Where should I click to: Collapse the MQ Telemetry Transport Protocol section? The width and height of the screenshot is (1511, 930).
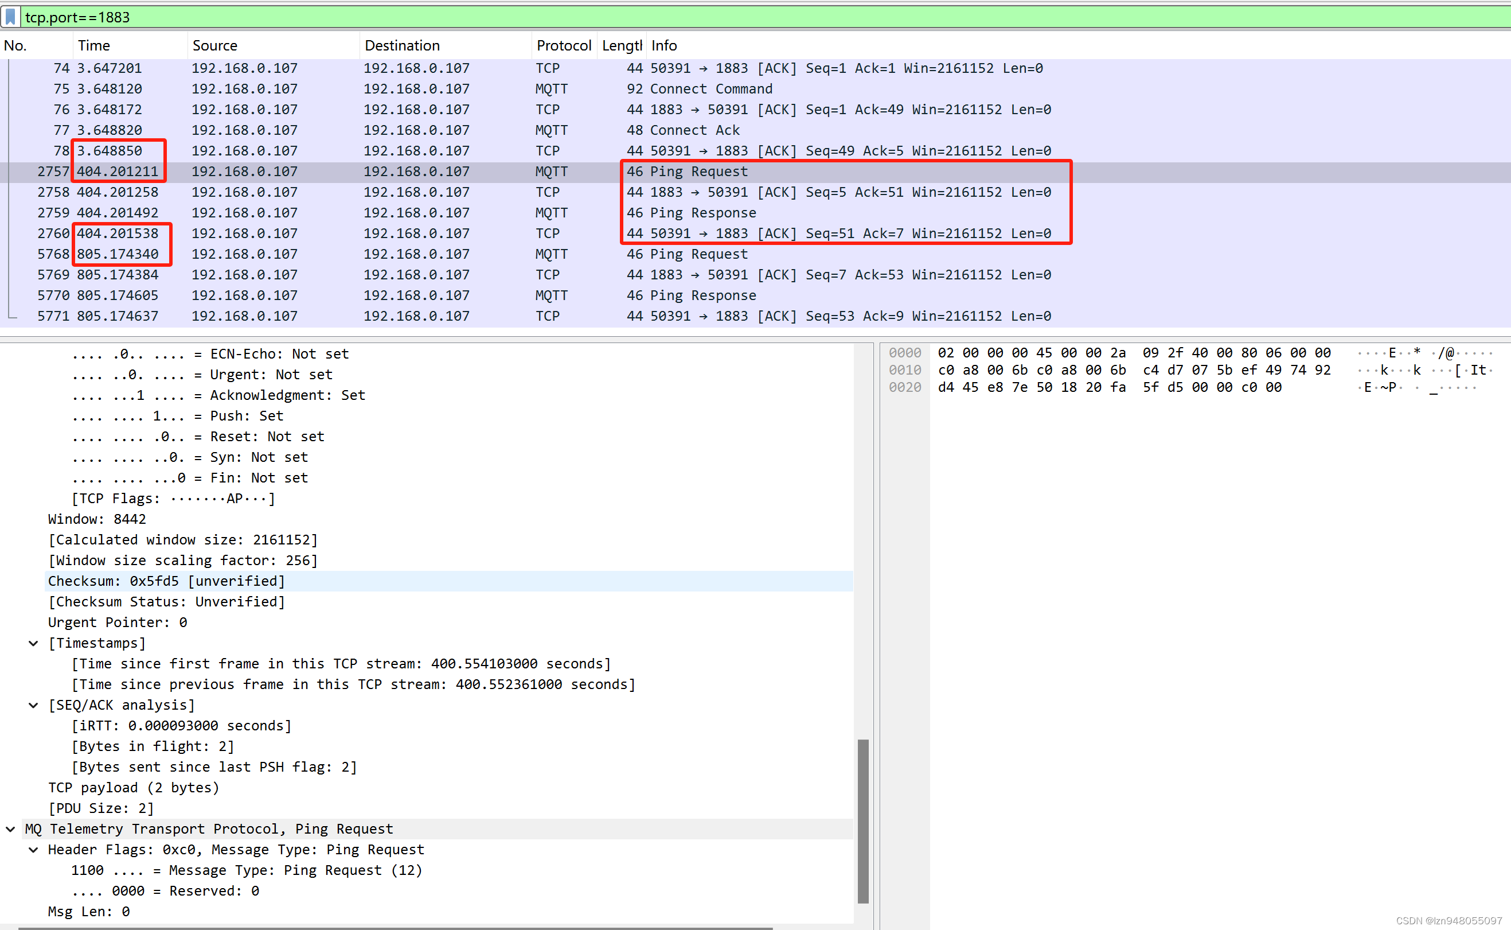(x=10, y=828)
